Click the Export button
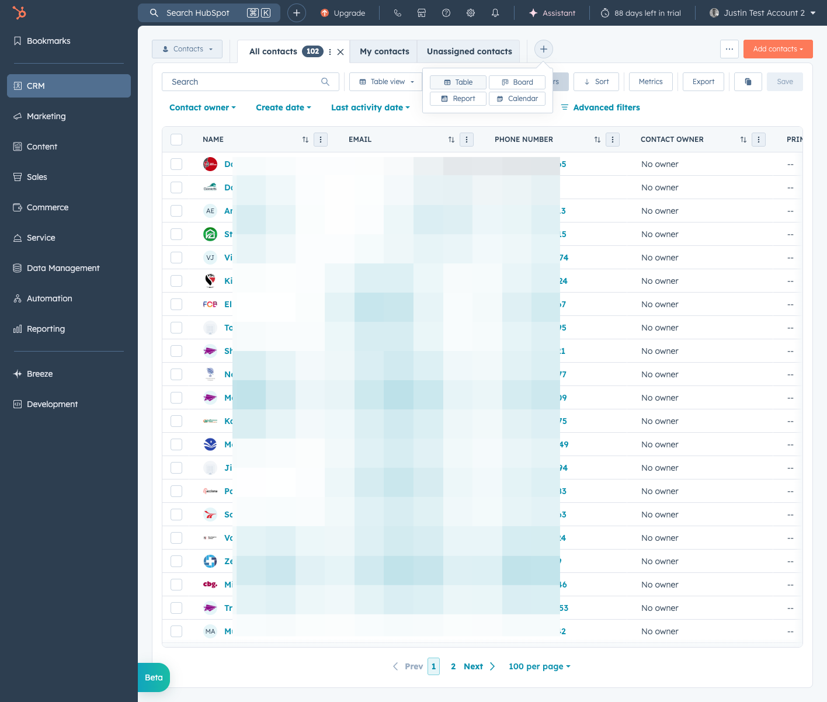 (703, 82)
